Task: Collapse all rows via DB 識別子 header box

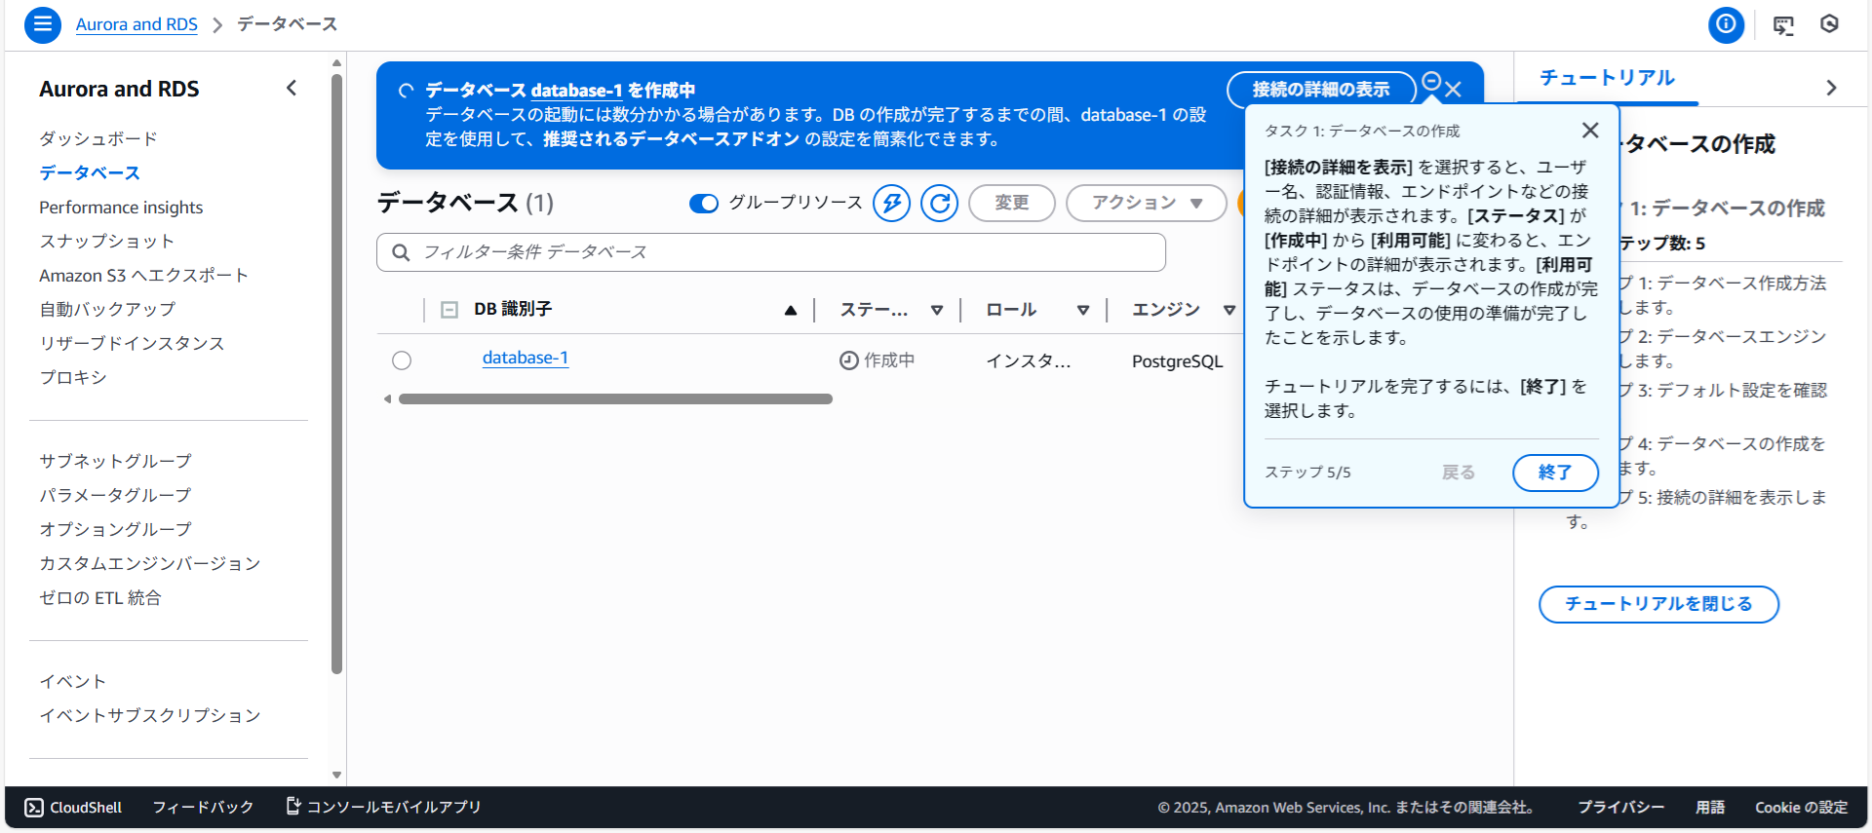Action: pyautogui.click(x=449, y=310)
